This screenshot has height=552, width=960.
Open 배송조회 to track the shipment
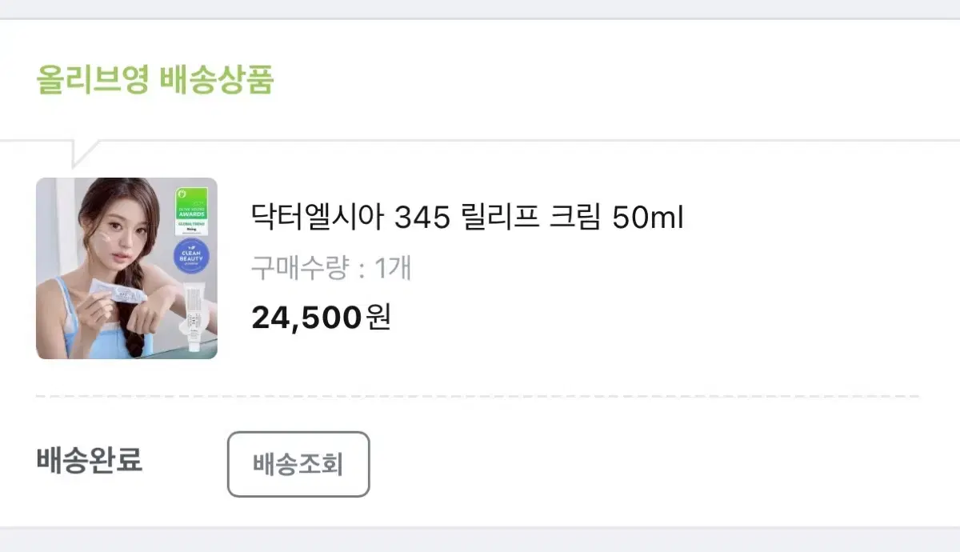298,464
